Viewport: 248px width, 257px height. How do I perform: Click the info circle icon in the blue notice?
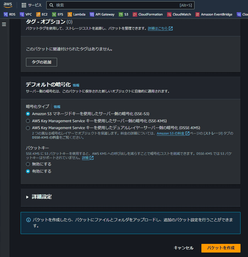tap(28, 220)
